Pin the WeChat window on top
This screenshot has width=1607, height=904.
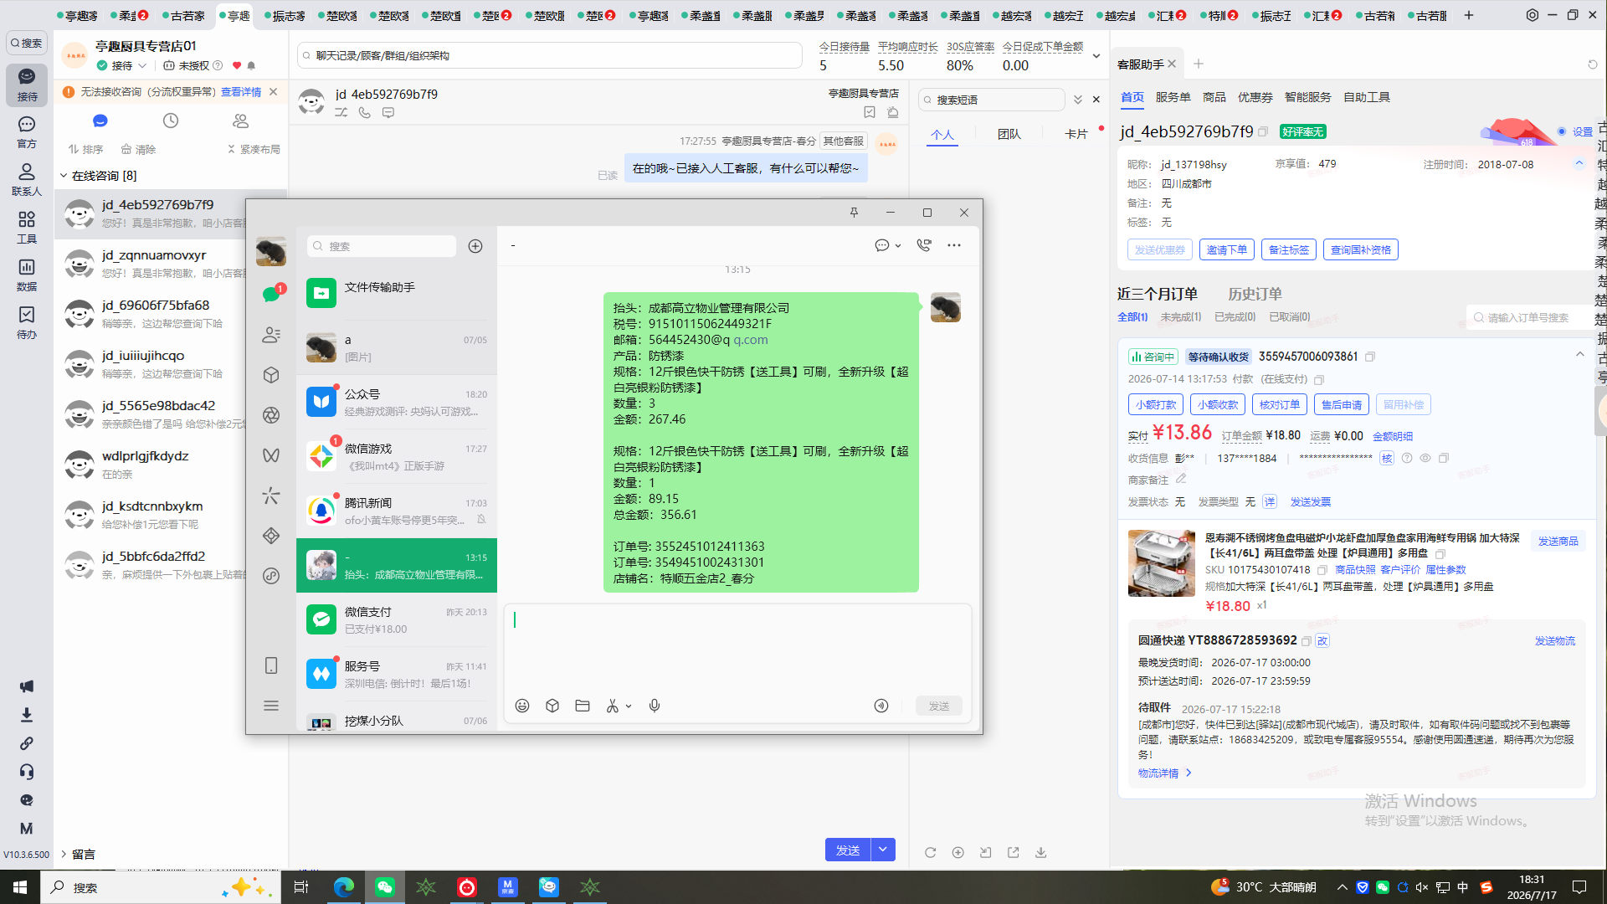854,213
